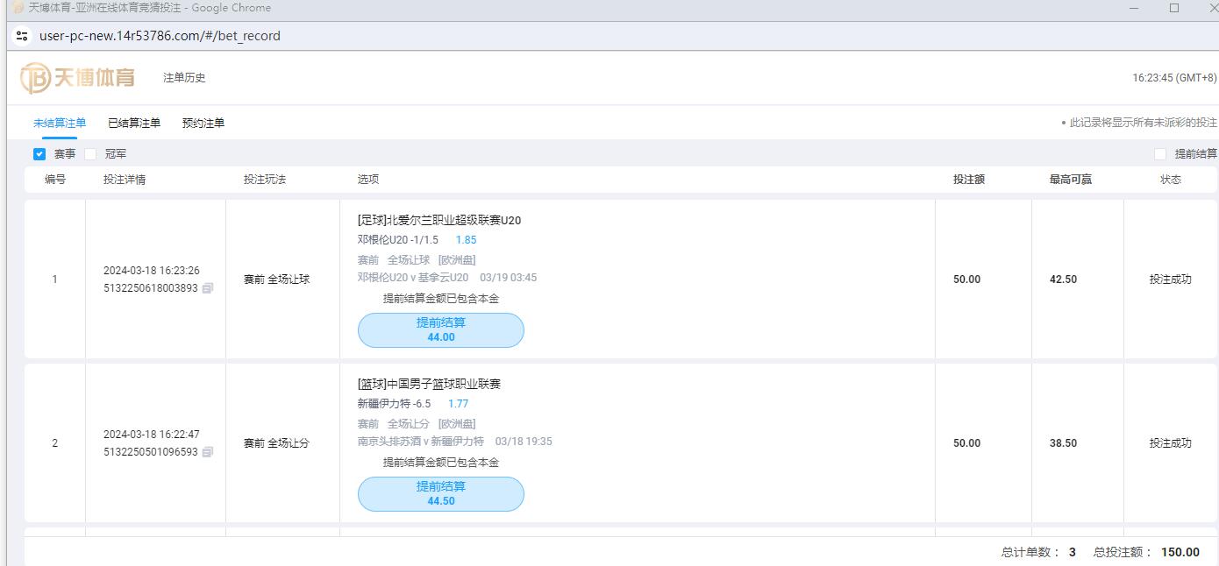Copy bet number 5132250501096593
Image resolution: width=1219 pixels, height=566 pixels.
pos(208,452)
